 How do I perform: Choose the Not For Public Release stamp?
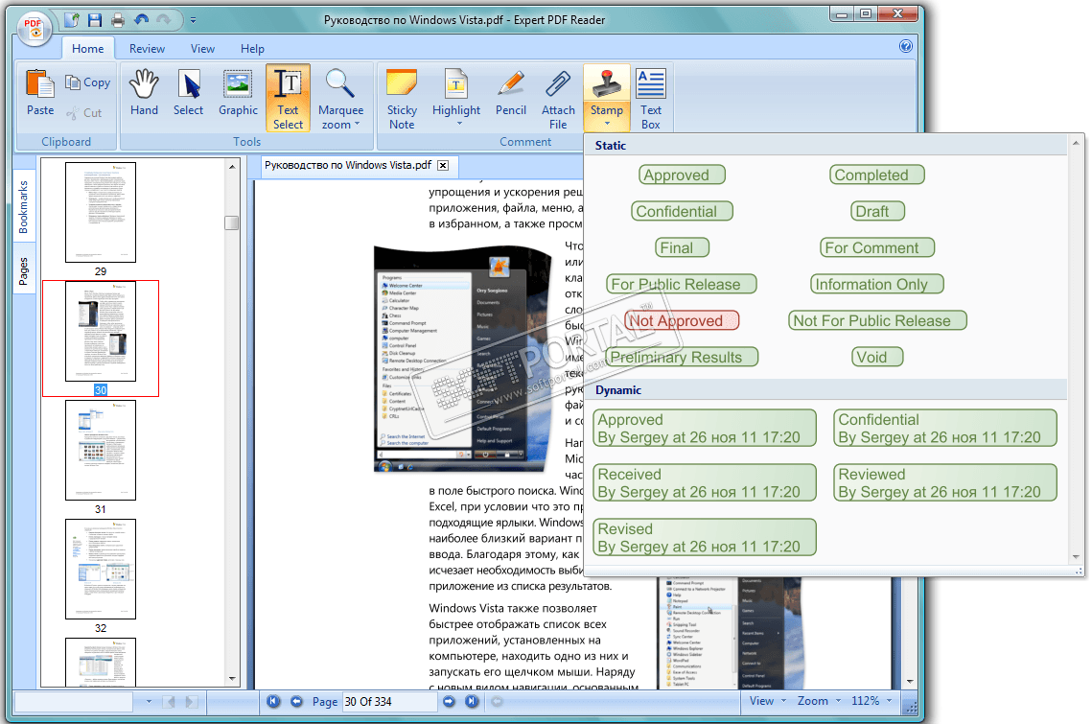877,320
